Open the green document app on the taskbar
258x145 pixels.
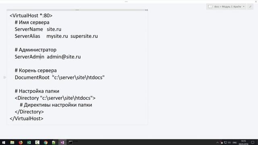[x=54, y=142]
